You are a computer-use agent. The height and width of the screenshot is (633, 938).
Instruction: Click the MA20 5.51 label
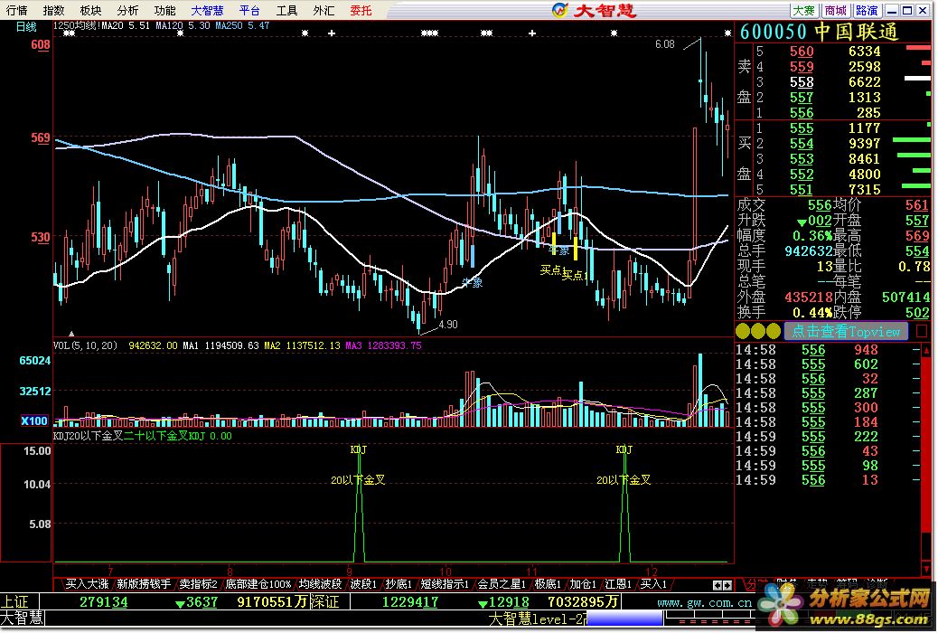click(126, 25)
